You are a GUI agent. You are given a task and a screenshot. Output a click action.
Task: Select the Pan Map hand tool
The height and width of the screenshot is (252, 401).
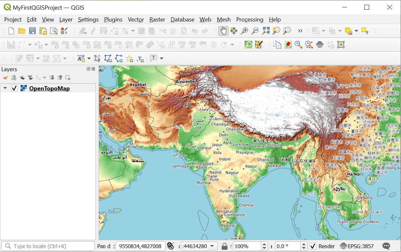coord(223,31)
